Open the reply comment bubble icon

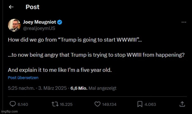pyautogui.click(x=13, y=104)
